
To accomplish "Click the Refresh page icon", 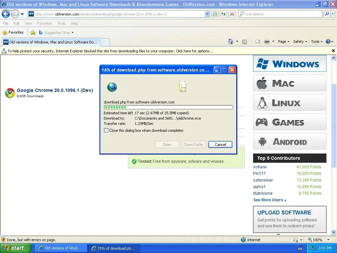I will click(223, 14).
